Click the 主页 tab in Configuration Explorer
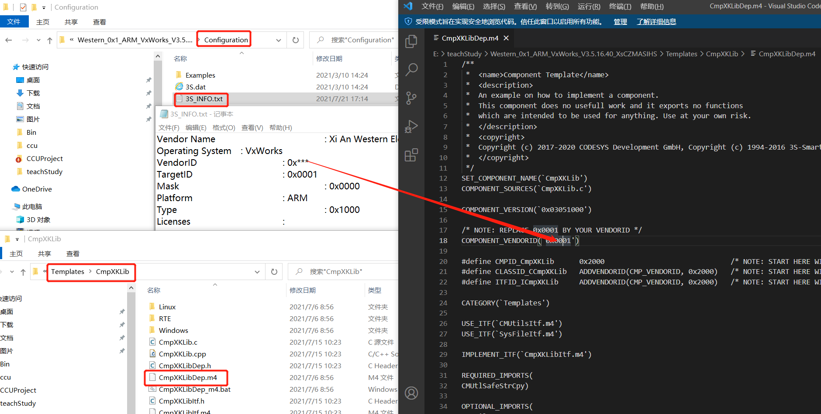Image resolution: width=821 pixels, height=414 pixels. [x=43, y=22]
